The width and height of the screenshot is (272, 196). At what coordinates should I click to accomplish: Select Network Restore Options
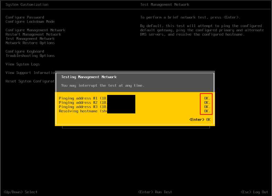tap(30, 43)
